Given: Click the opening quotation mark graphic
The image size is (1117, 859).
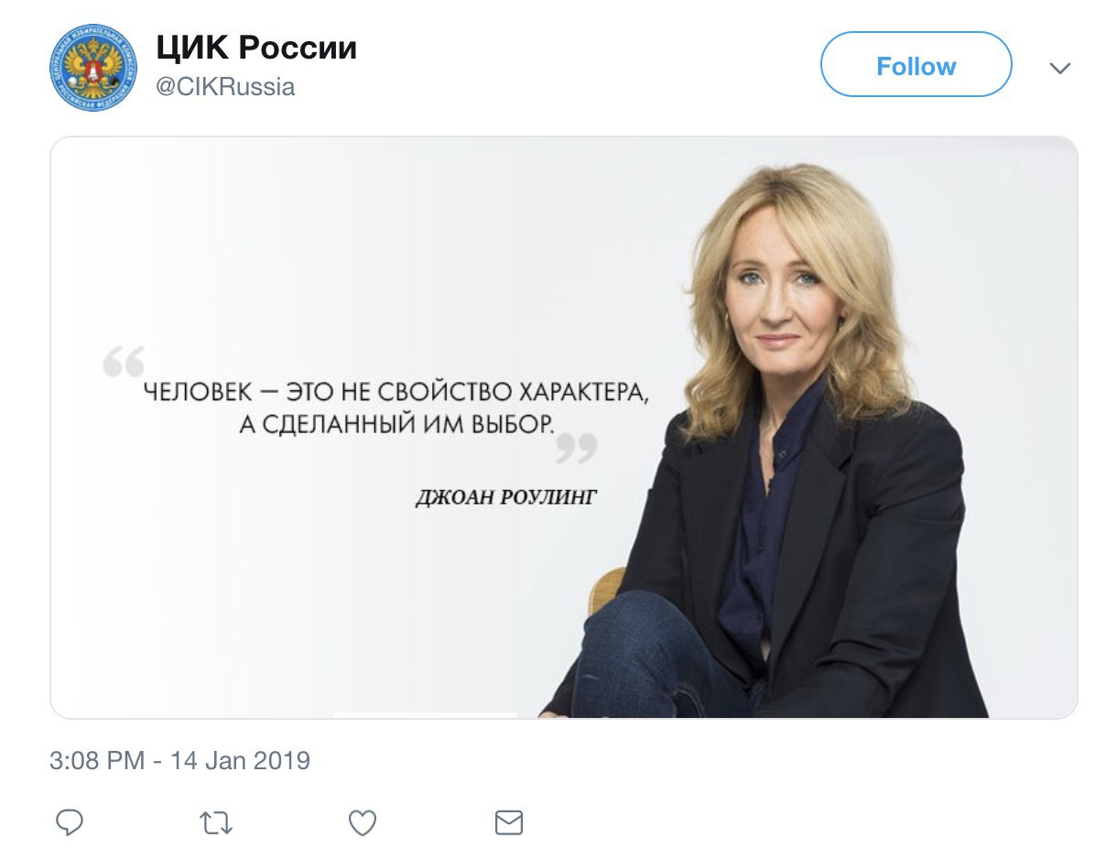Looking at the screenshot, I should pyautogui.click(x=124, y=362).
